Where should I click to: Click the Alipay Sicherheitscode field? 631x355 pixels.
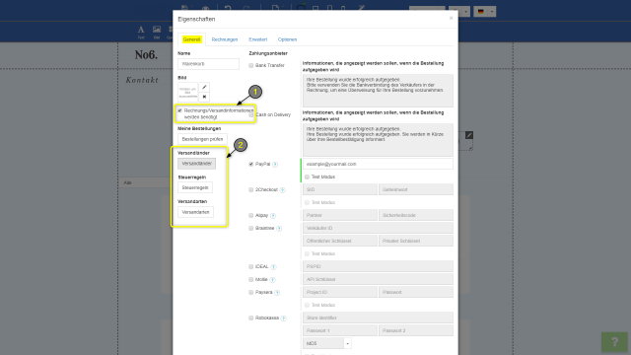point(416,215)
